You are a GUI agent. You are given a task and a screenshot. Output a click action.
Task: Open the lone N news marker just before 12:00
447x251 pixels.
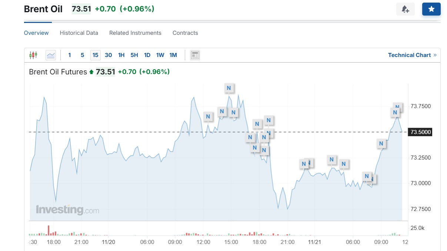click(208, 116)
